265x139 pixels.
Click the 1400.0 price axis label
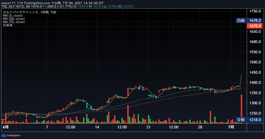pyautogui.click(x=255, y=83)
